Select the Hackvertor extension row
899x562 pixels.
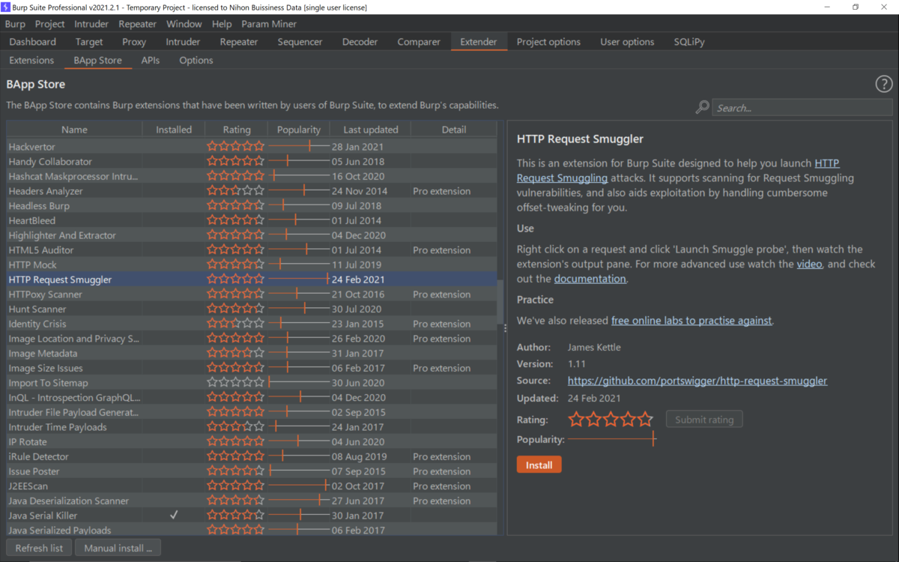click(x=252, y=147)
